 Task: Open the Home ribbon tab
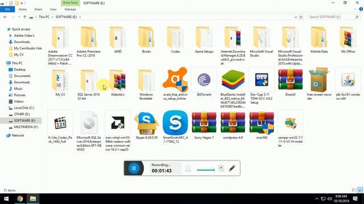(23, 9)
